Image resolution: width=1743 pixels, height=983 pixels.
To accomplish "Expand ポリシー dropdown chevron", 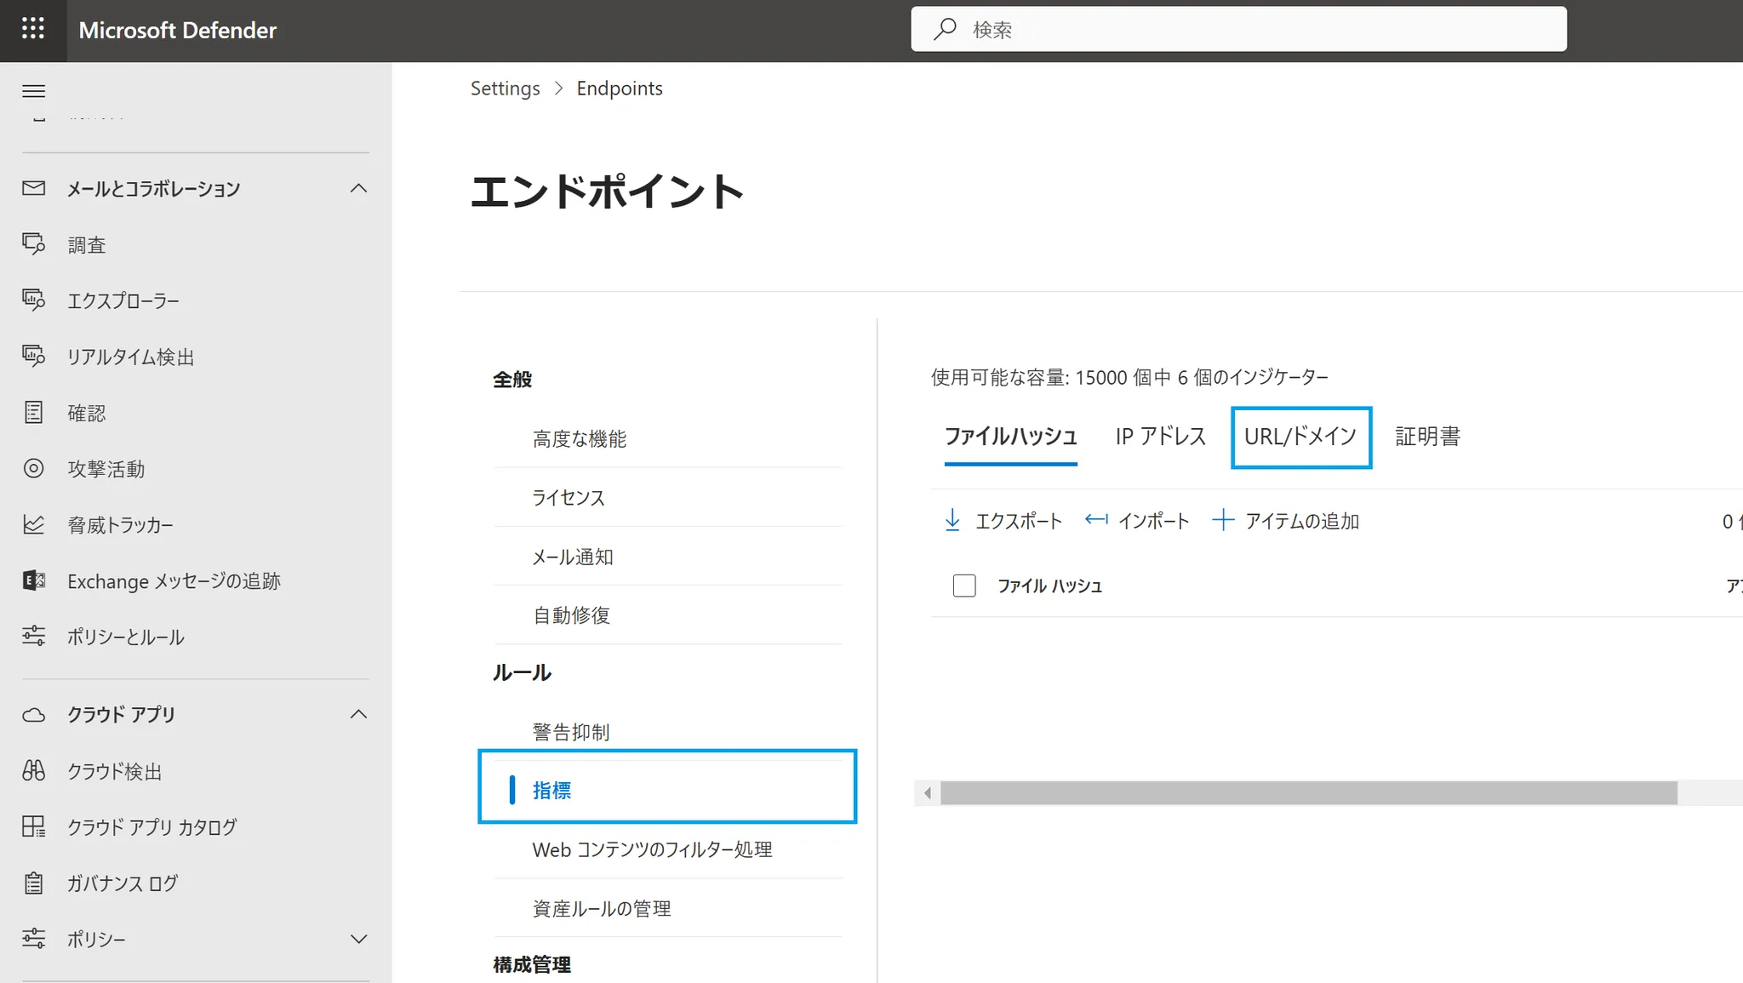I will point(358,940).
